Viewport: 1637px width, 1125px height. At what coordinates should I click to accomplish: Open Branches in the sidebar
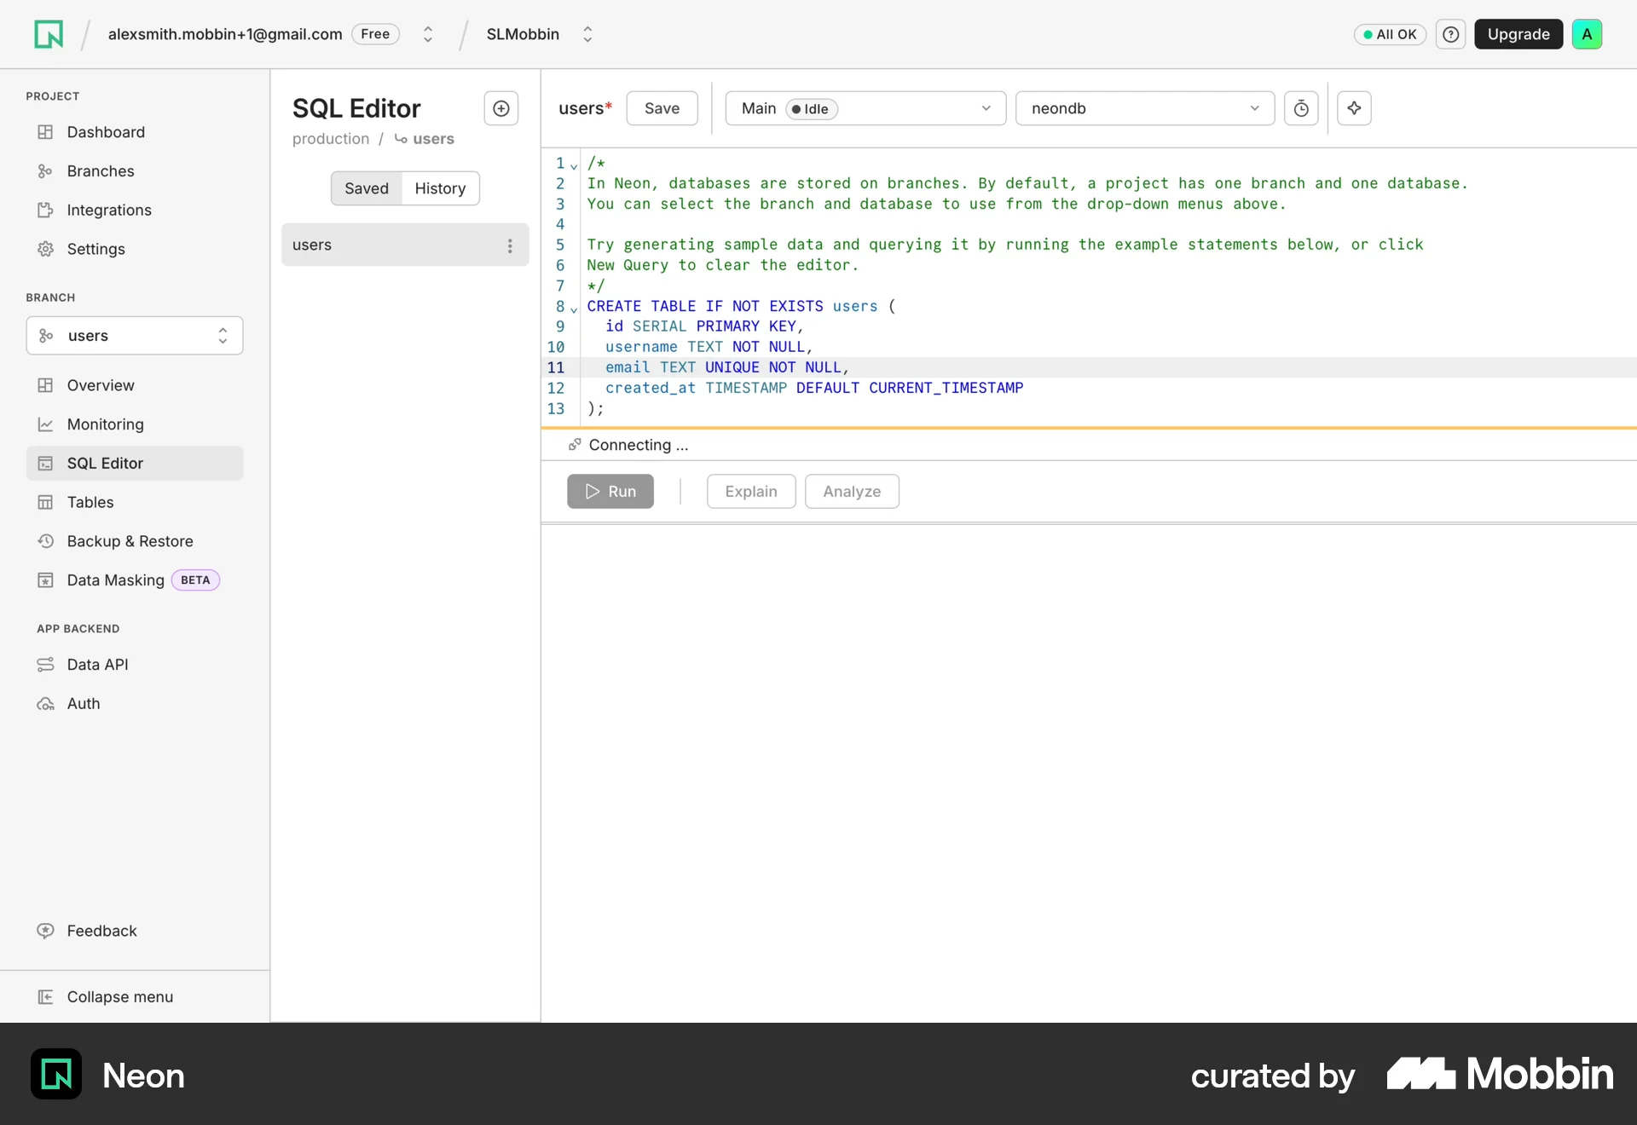coord(135,171)
